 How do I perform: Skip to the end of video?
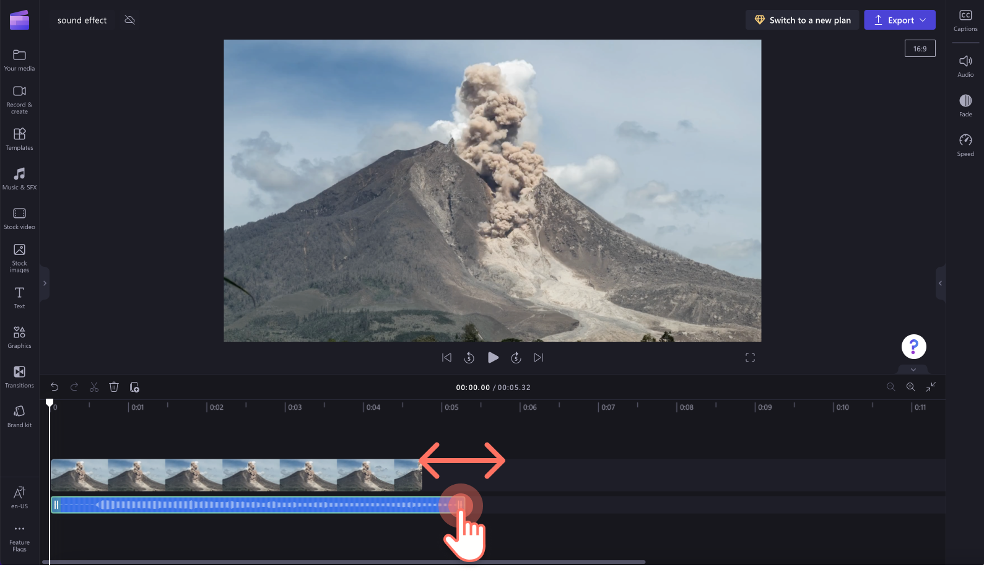539,357
